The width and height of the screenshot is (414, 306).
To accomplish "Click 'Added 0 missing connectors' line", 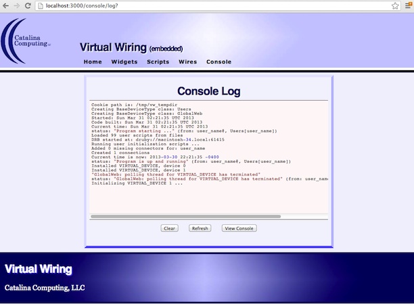I will coord(148,149).
